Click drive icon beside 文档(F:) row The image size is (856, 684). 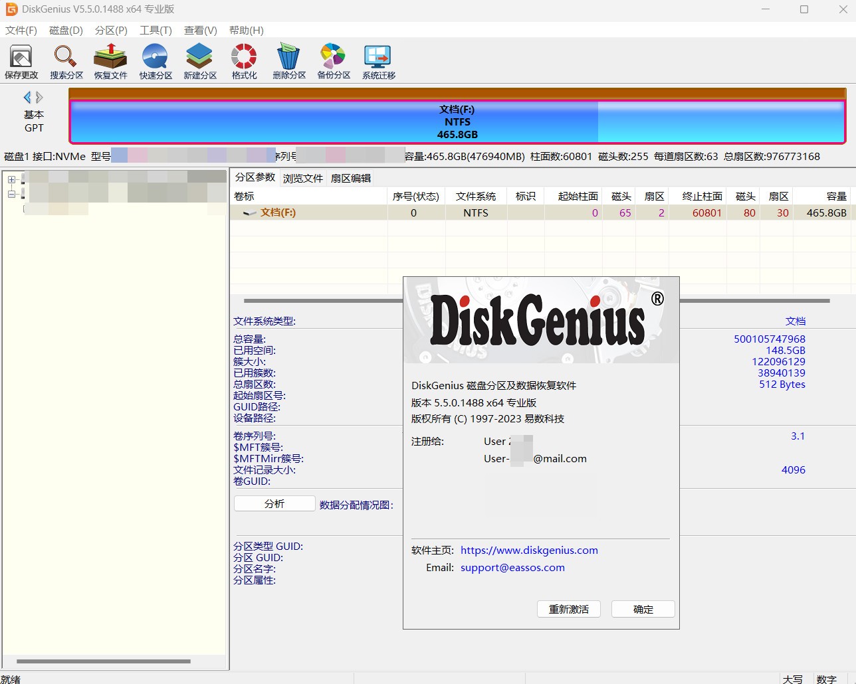(250, 213)
